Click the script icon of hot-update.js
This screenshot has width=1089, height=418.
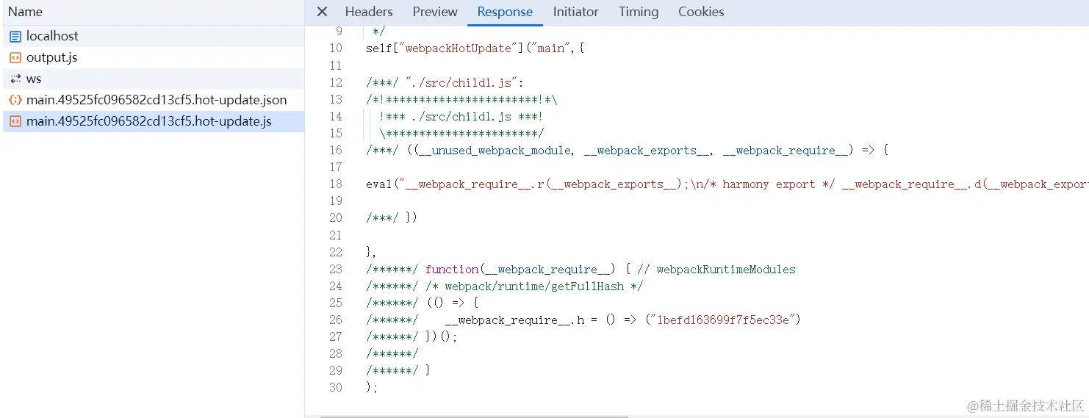point(15,121)
